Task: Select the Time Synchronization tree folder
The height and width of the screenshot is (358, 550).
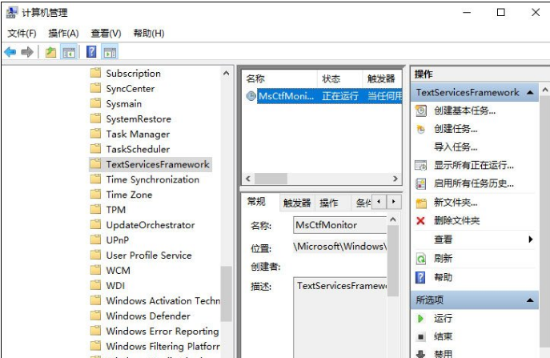Action: pos(153,179)
